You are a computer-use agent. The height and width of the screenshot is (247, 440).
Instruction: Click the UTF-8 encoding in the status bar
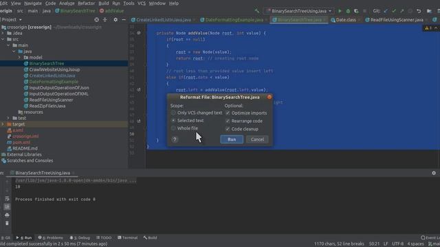(x=398, y=244)
